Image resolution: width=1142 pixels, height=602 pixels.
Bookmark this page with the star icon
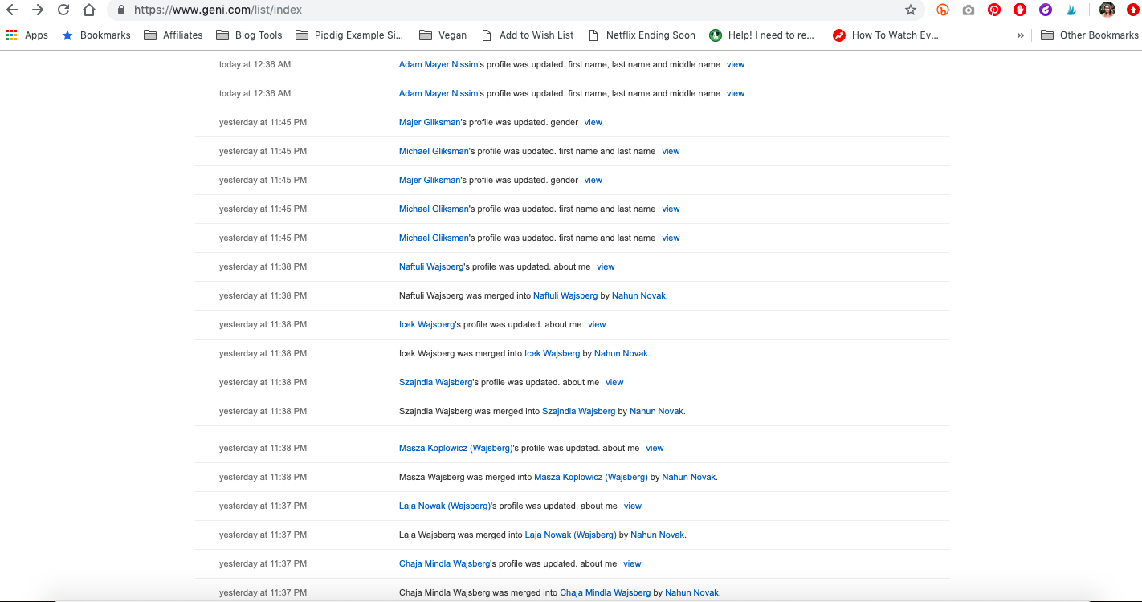910,10
